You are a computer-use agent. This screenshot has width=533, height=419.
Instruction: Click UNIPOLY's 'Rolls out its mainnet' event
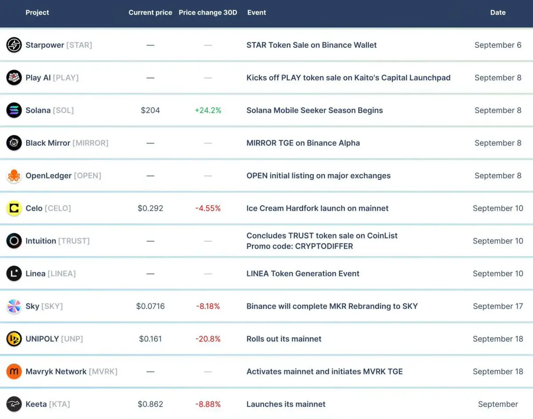(284, 339)
